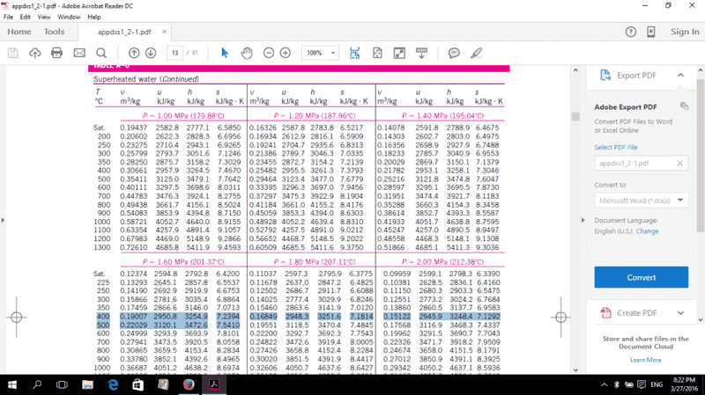
Task: Activate the Hand pan tool
Action: pyautogui.click(x=247, y=53)
